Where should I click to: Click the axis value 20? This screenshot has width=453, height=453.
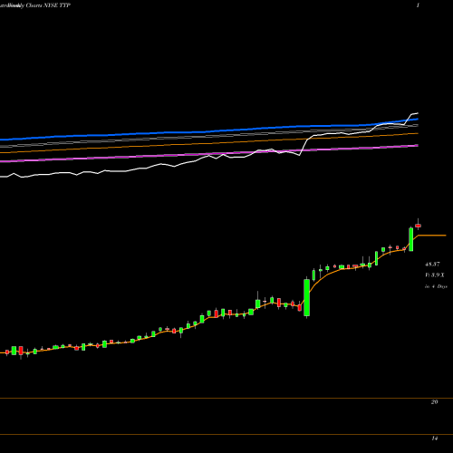[434, 402]
